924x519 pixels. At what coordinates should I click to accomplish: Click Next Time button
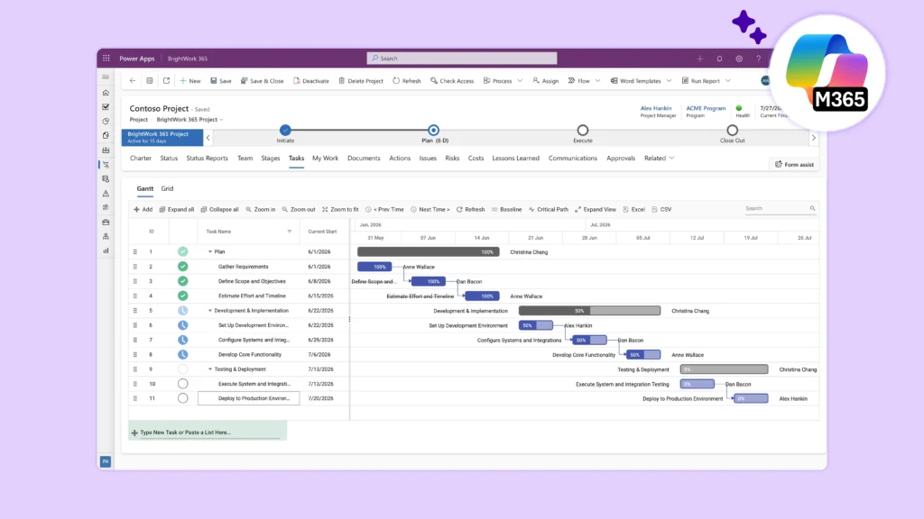[430, 209]
